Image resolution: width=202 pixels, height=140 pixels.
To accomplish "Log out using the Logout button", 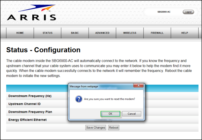I will coord(188,12).
